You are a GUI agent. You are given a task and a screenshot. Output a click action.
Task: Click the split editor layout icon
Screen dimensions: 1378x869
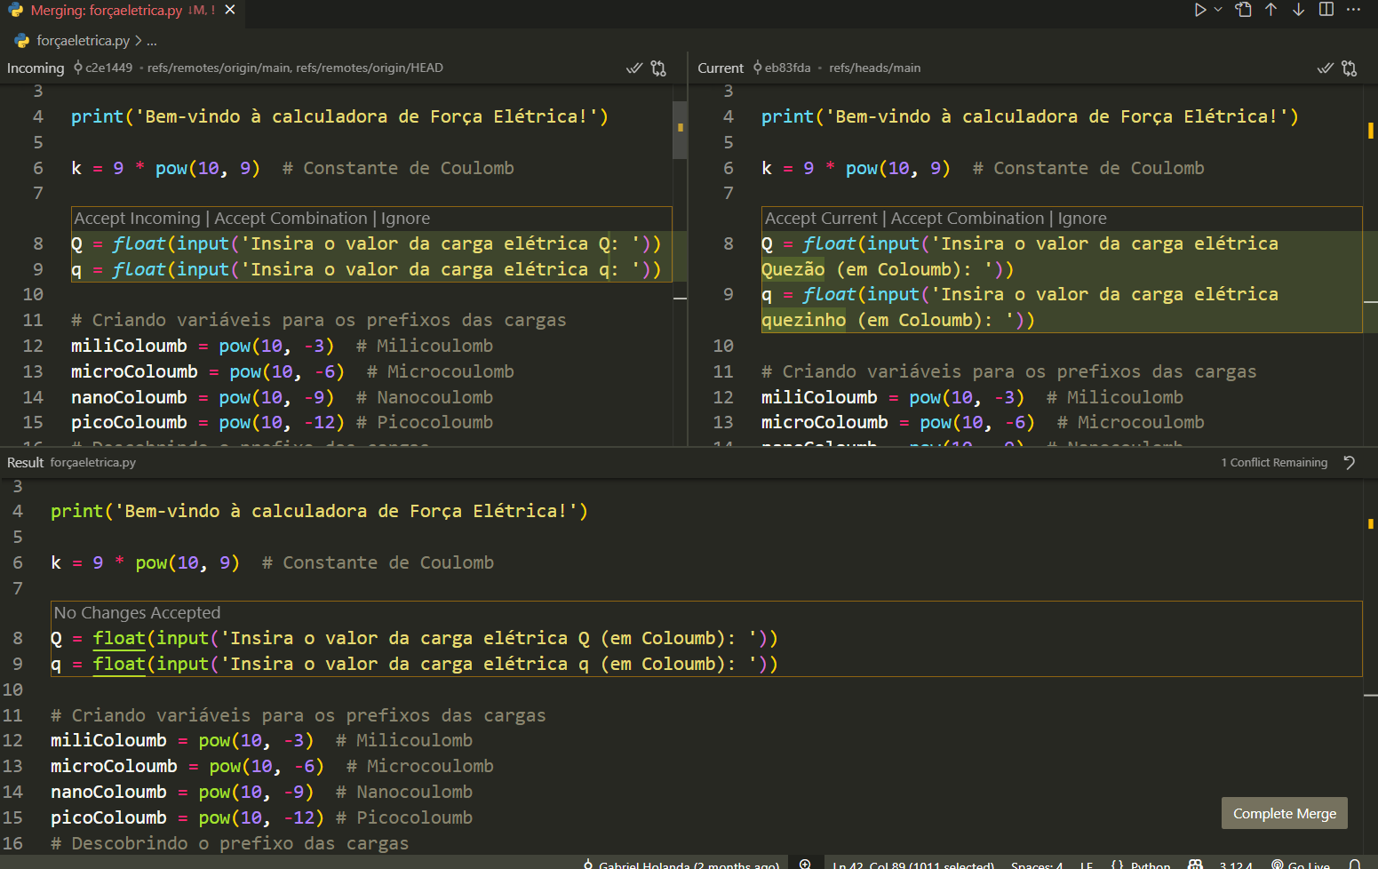[x=1326, y=10]
